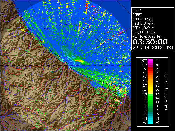Click the '---' legend label
Viewport: 175px width, 131px height.
coord(156,61)
